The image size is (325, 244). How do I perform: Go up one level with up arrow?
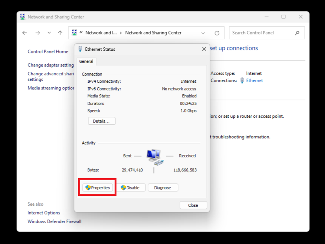tap(60, 33)
